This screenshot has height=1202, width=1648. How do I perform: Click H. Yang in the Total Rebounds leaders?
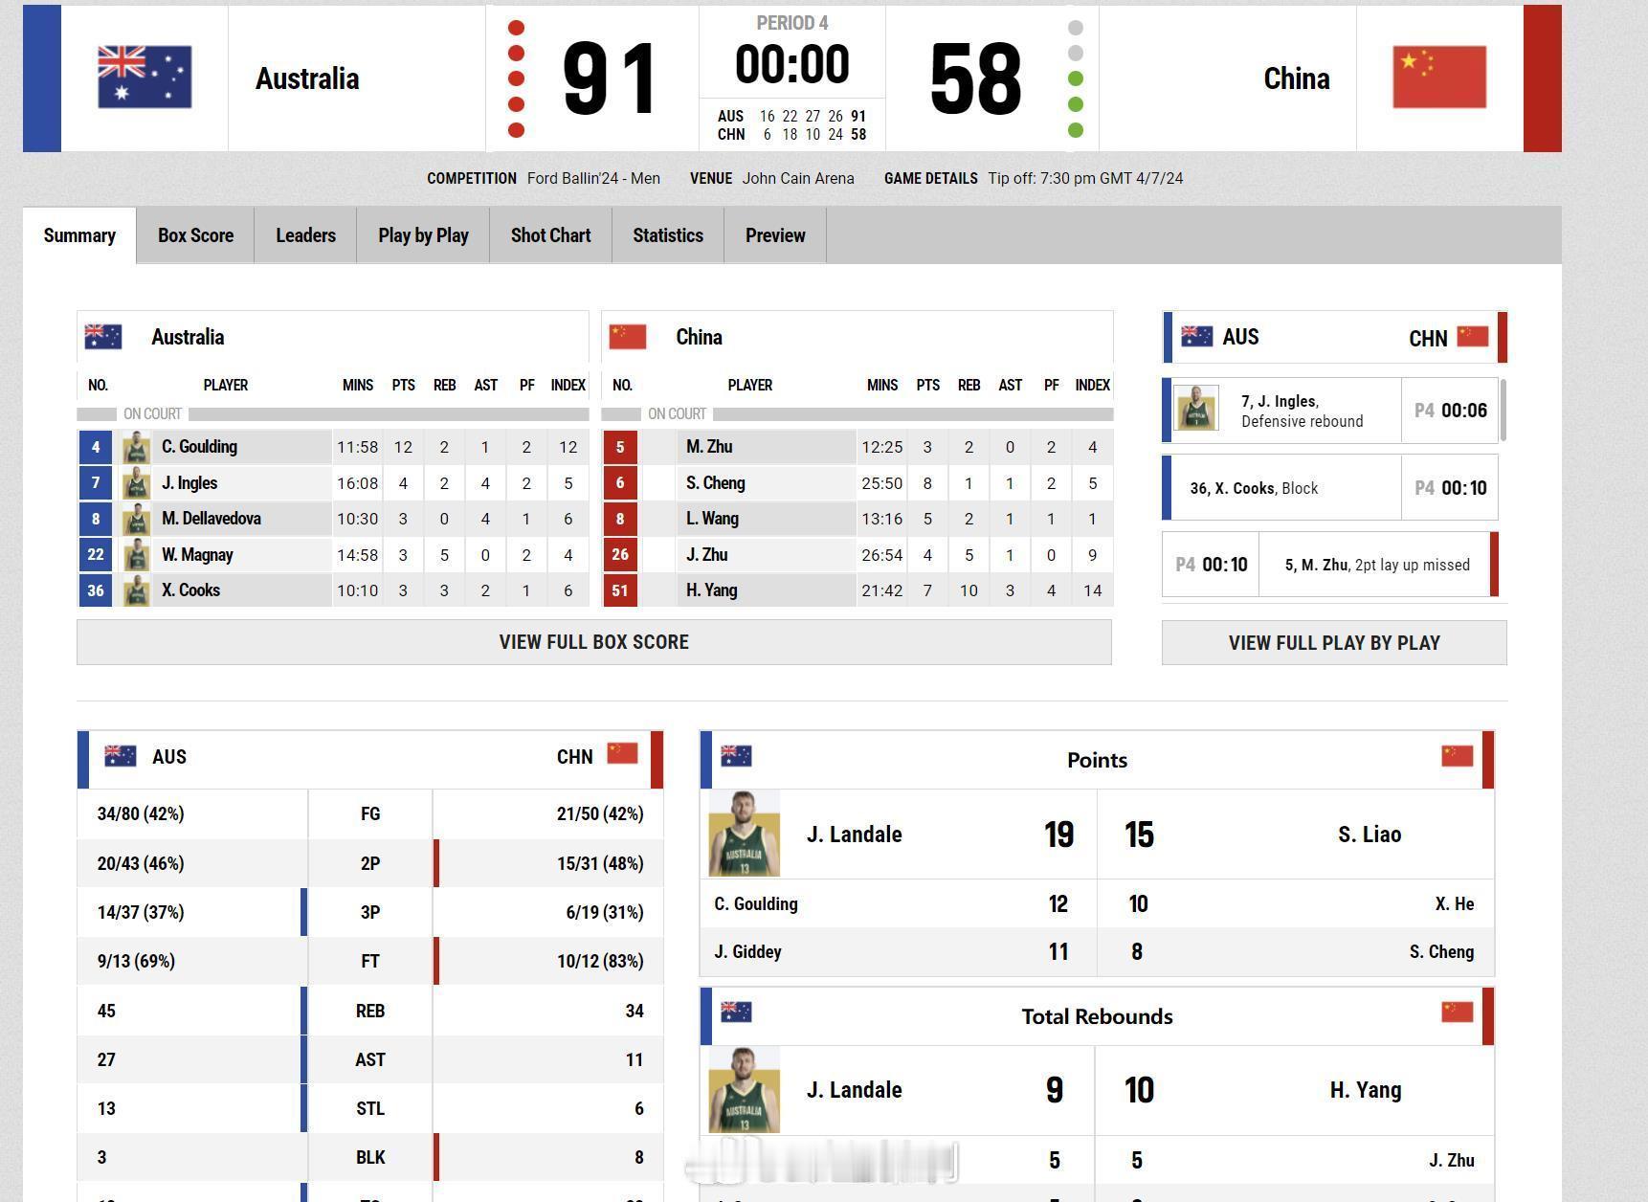tap(1366, 1090)
